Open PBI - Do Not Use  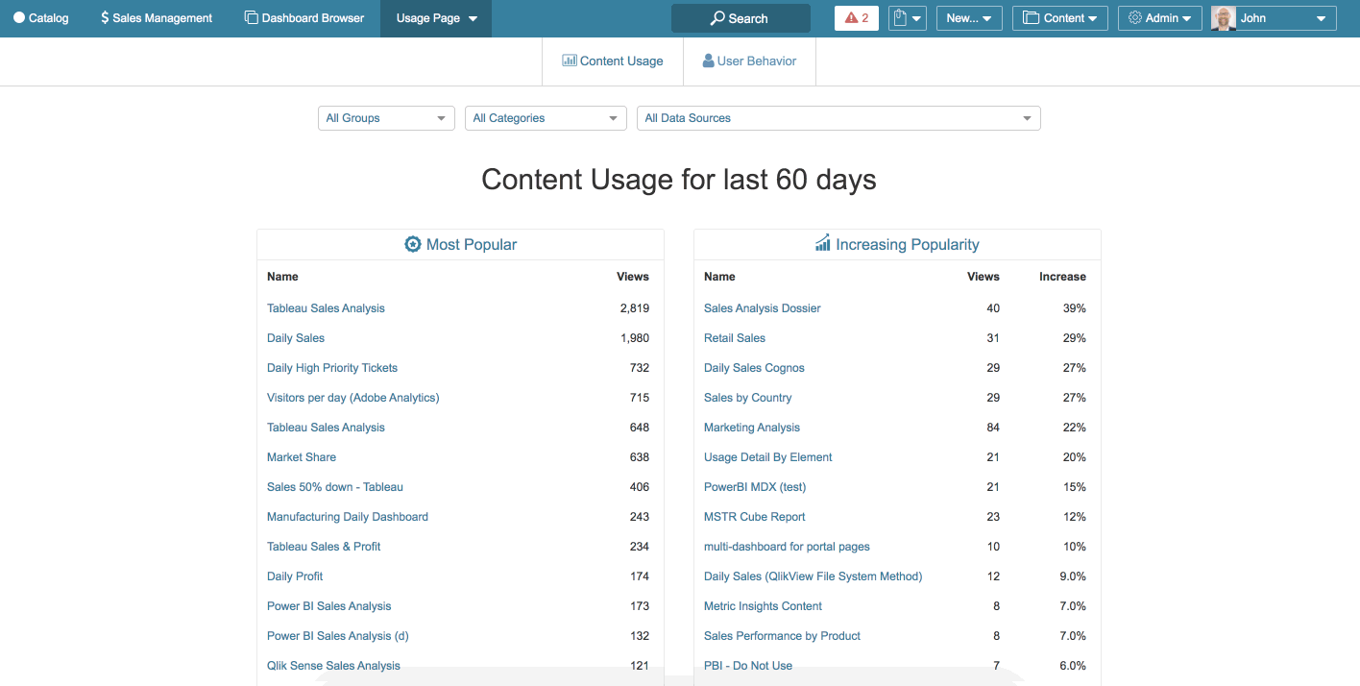click(x=748, y=666)
